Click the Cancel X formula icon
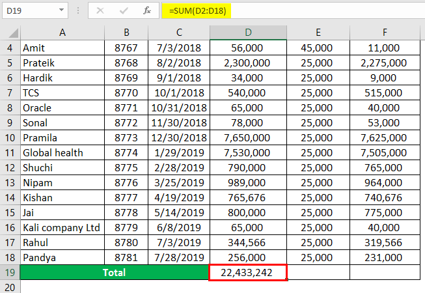 pyautogui.click(x=100, y=10)
